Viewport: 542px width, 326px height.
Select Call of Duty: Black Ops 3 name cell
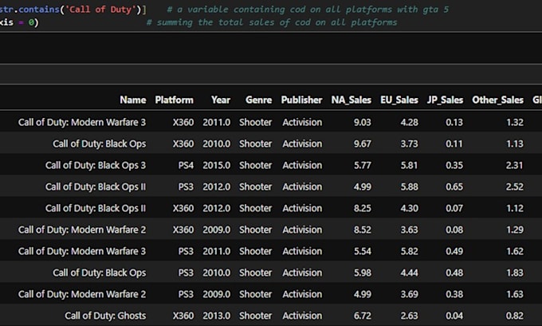pyautogui.click(x=96, y=165)
